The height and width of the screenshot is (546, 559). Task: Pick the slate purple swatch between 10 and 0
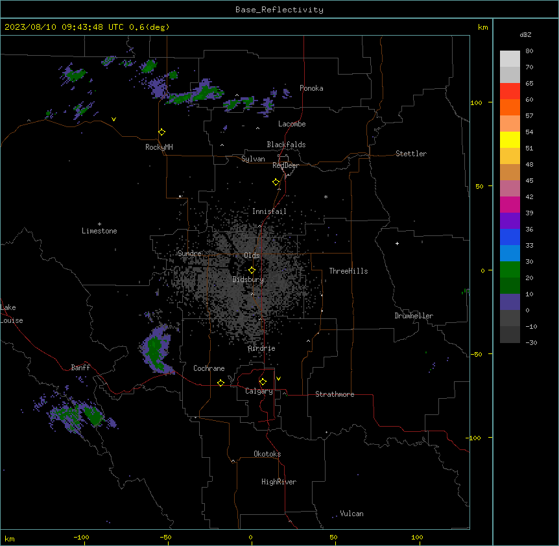(510, 302)
